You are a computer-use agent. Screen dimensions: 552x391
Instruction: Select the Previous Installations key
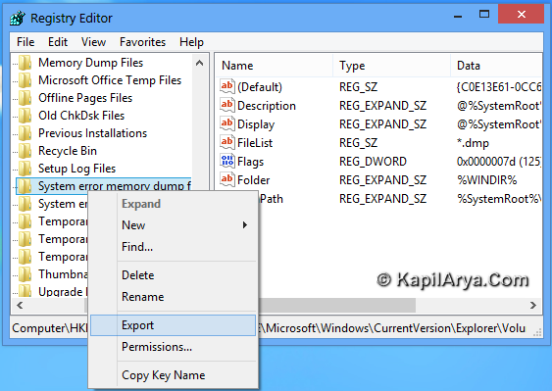click(x=92, y=133)
